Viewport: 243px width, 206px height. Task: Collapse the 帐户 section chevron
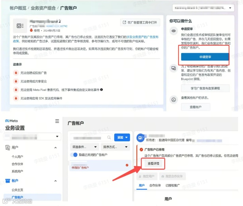55,181
